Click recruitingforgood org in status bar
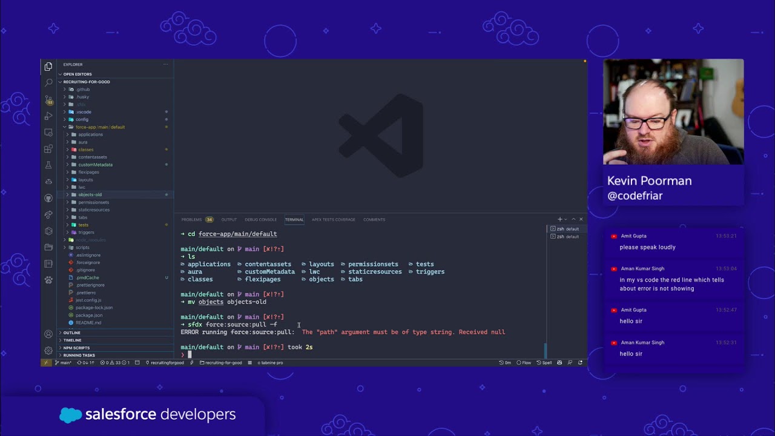 click(164, 363)
